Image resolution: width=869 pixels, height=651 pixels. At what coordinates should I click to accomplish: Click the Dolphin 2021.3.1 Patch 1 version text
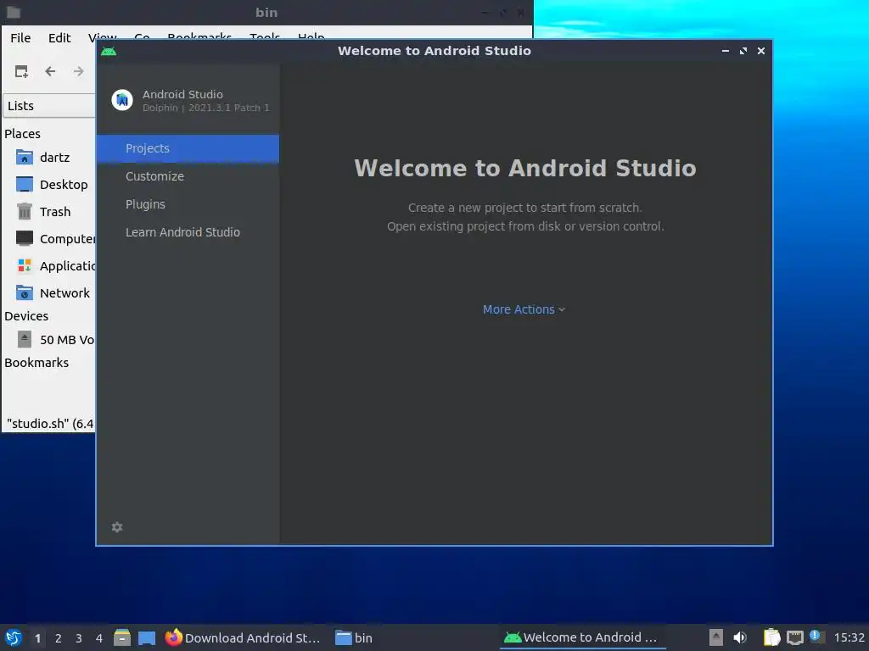(205, 108)
